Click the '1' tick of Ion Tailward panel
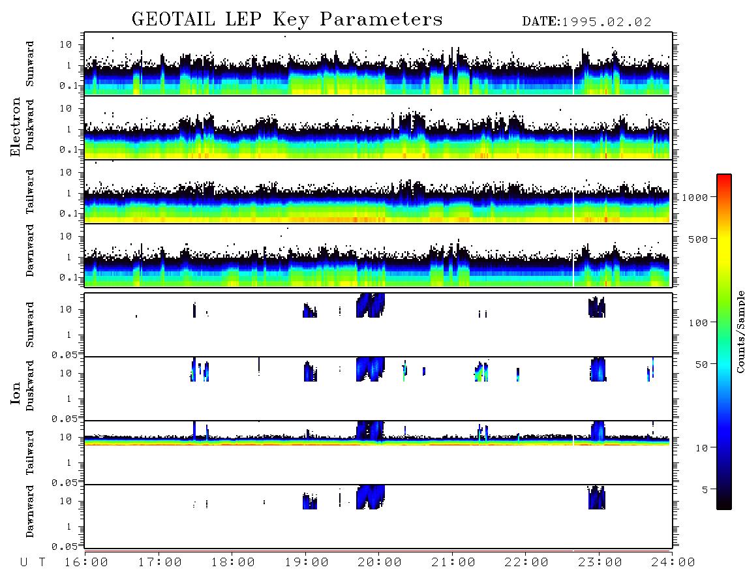 [69, 463]
